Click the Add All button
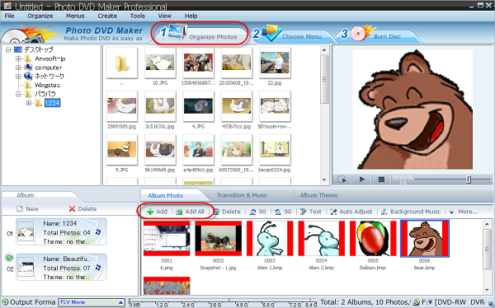Viewport: 495px width, 308px height. [x=190, y=212]
